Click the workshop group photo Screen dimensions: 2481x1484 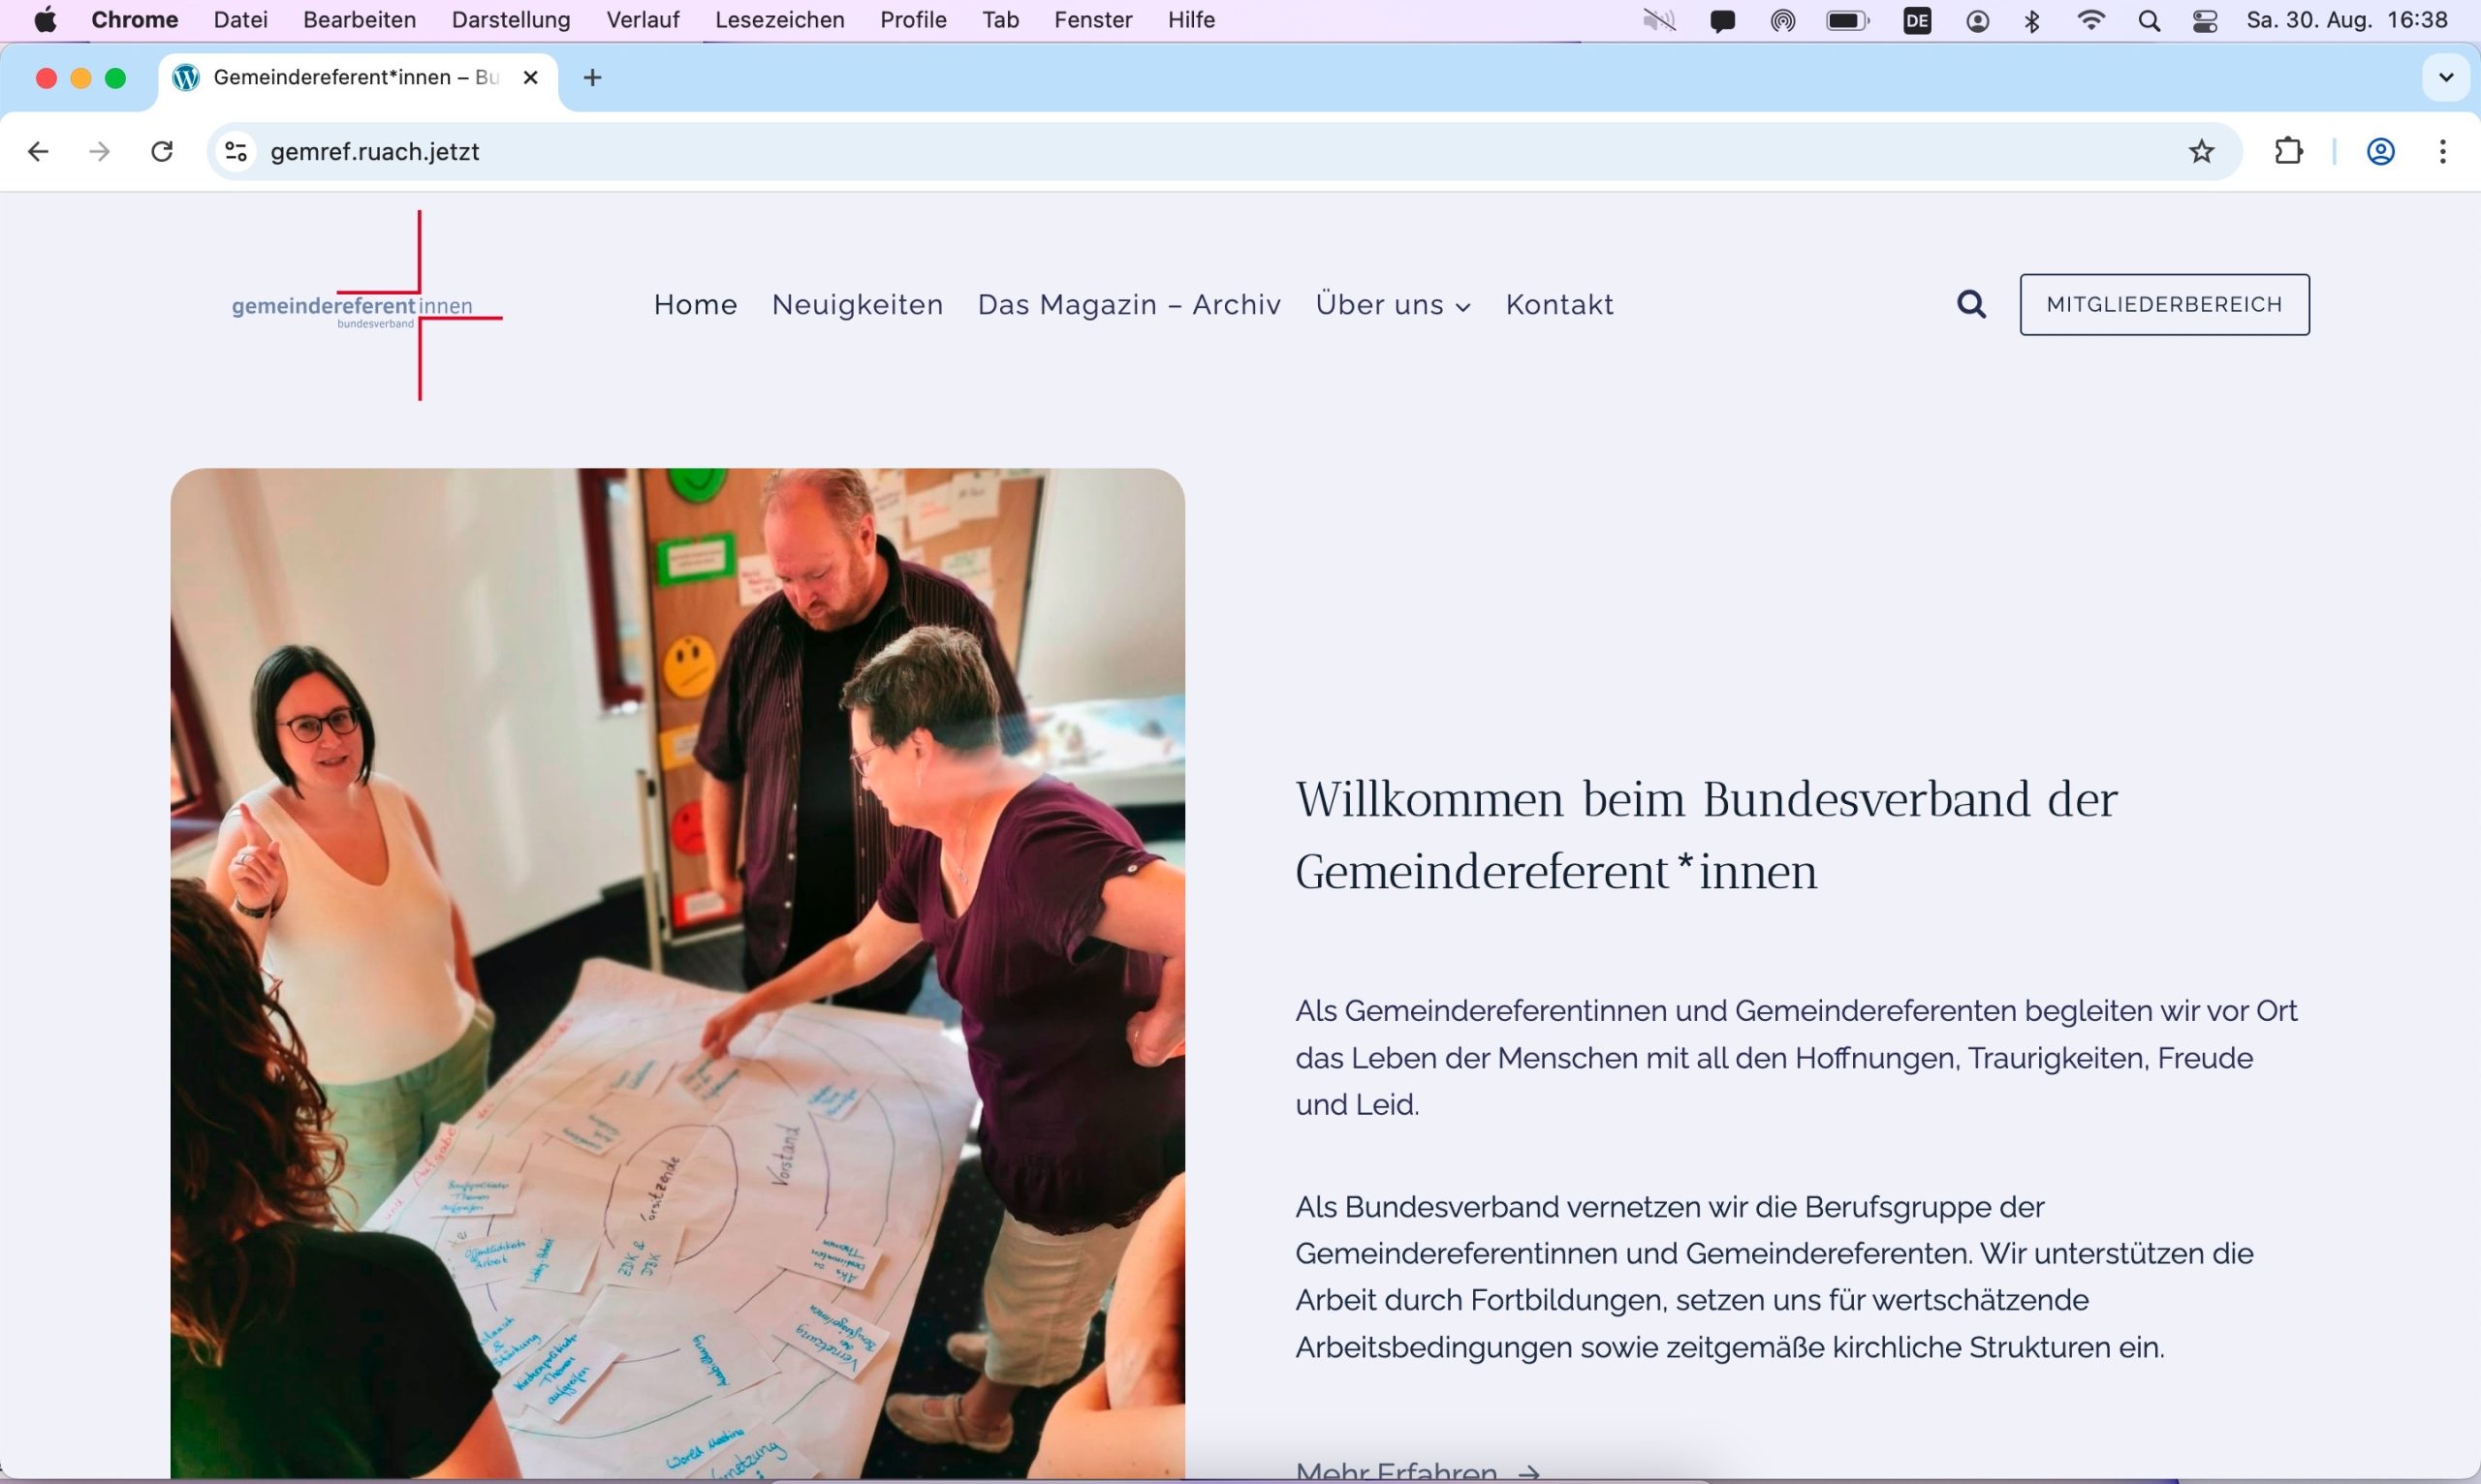[677, 972]
